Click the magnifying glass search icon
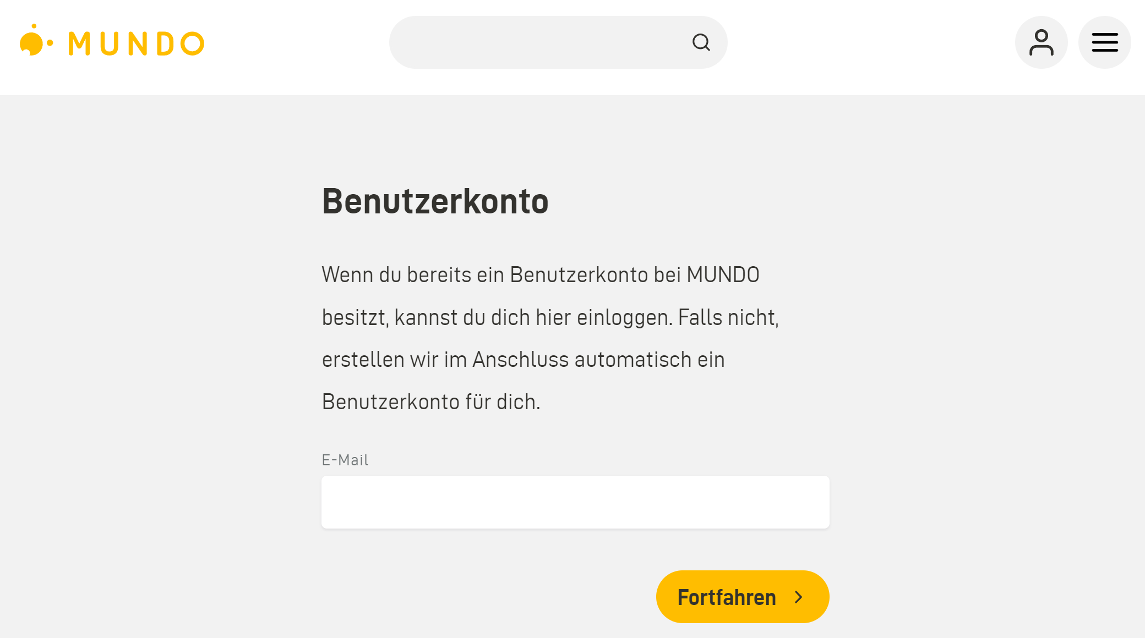The height and width of the screenshot is (638, 1145). (701, 42)
